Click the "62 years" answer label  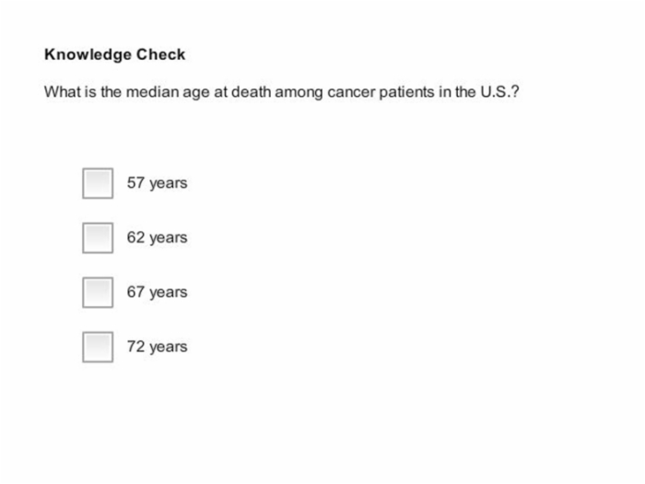[x=157, y=238]
